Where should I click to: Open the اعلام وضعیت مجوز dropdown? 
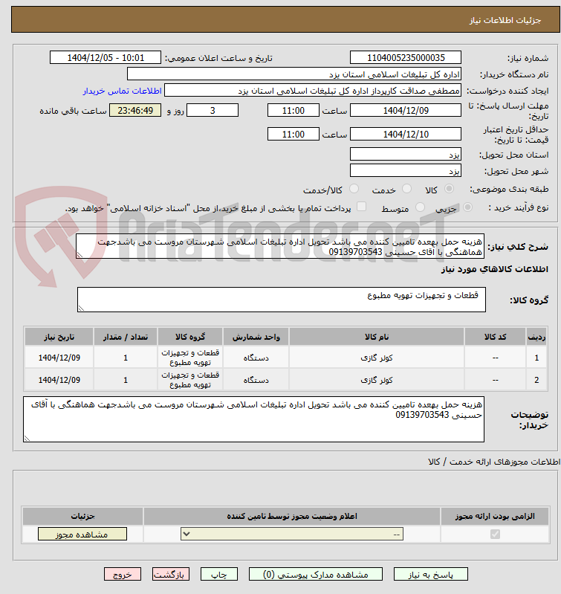[292, 534]
